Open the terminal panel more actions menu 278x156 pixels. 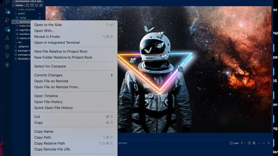(259, 143)
